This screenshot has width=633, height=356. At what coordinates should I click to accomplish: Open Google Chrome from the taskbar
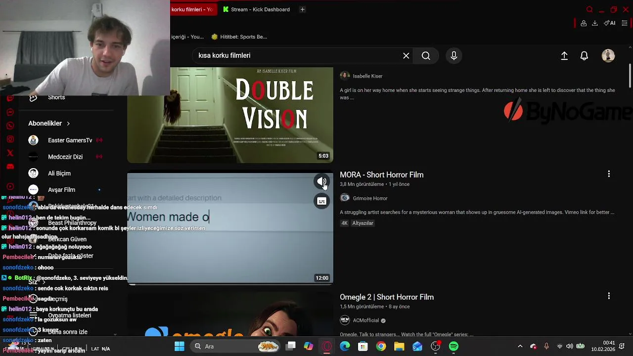pyautogui.click(x=381, y=347)
